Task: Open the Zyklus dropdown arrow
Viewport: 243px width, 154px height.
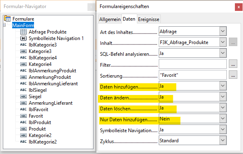Action: 223,140
